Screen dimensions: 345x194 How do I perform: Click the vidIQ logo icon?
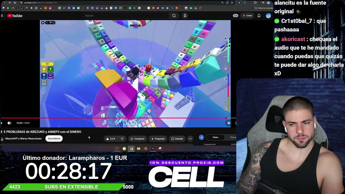201,137
